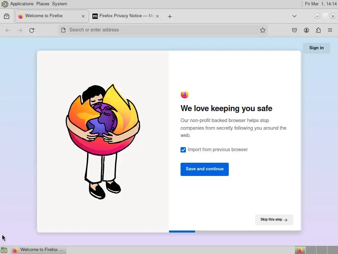The image size is (338, 254).
Task: Click the Sign in button
Action: pyautogui.click(x=316, y=48)
